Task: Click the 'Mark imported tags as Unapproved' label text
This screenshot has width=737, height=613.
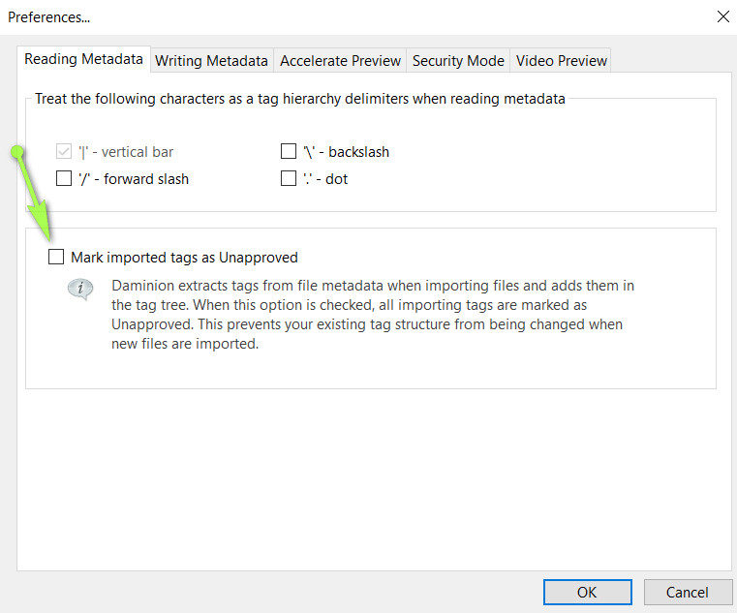Action: pyautogui.click(x=184, y=258)
